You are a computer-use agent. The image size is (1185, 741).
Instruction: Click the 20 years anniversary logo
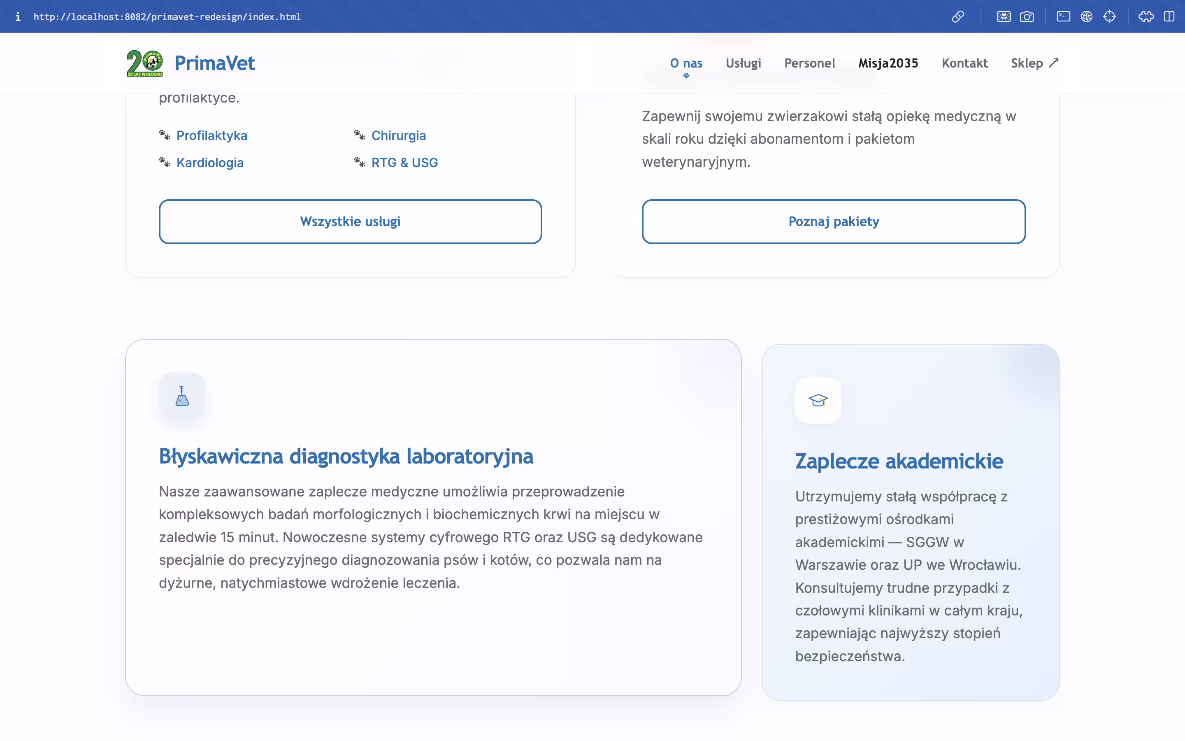[144, 63]
